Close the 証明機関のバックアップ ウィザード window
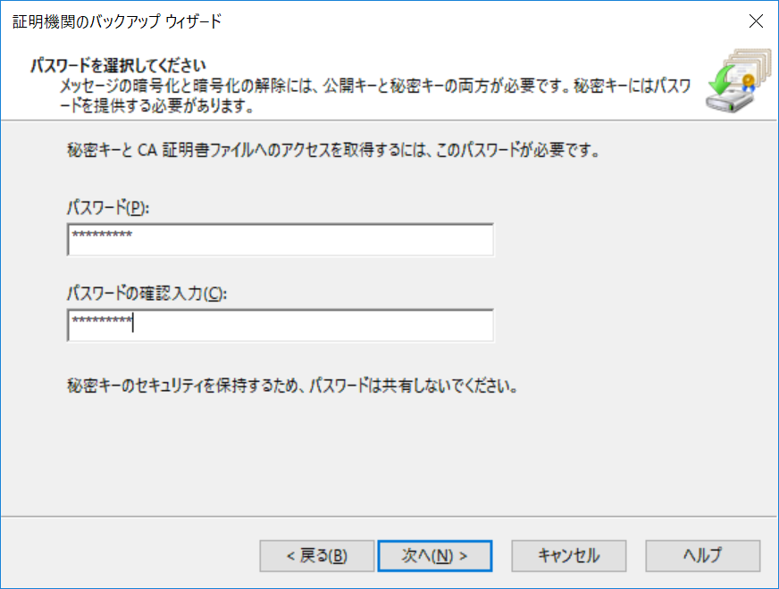This screenshot has width=779, height=589. point(756,21)
